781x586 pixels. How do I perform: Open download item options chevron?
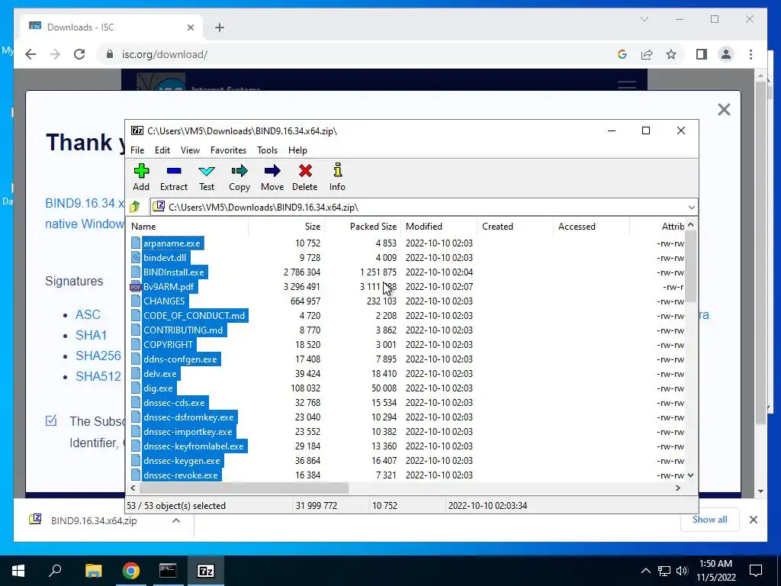(x=176, y=520)
